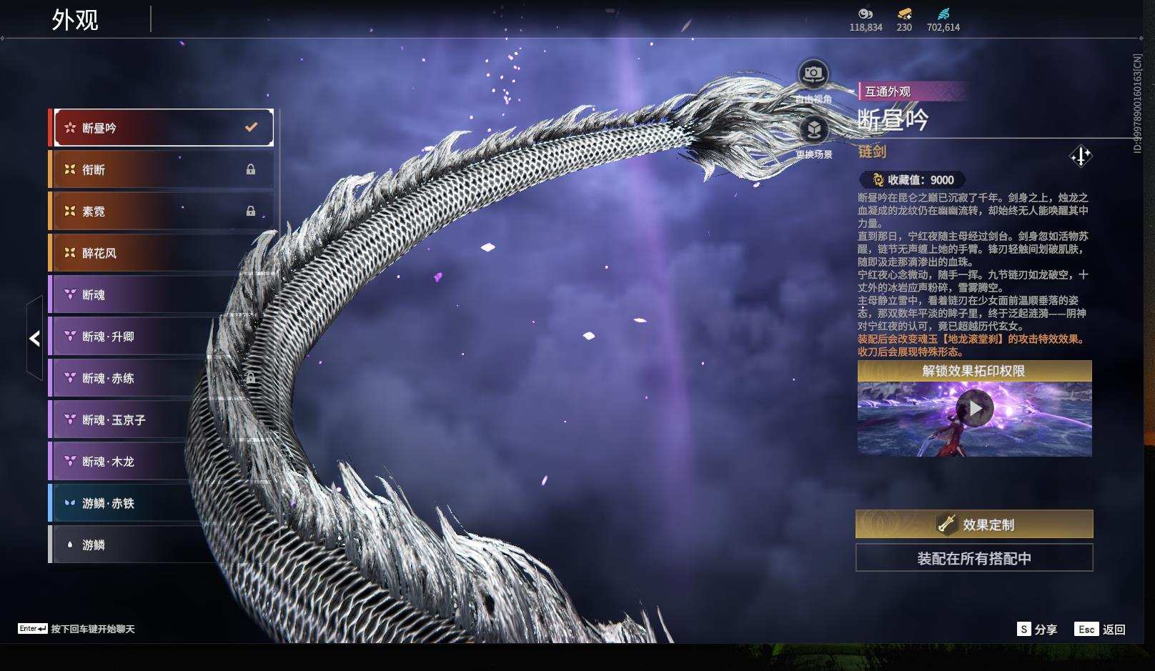
Task: Click the lock icon on 衔断
Action: coord(251,169)
